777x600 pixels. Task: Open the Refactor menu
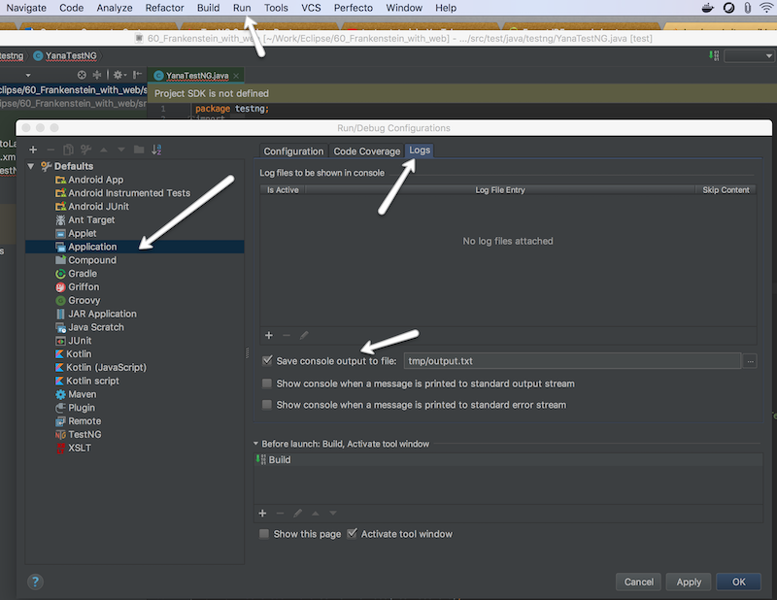pos(164,8)
